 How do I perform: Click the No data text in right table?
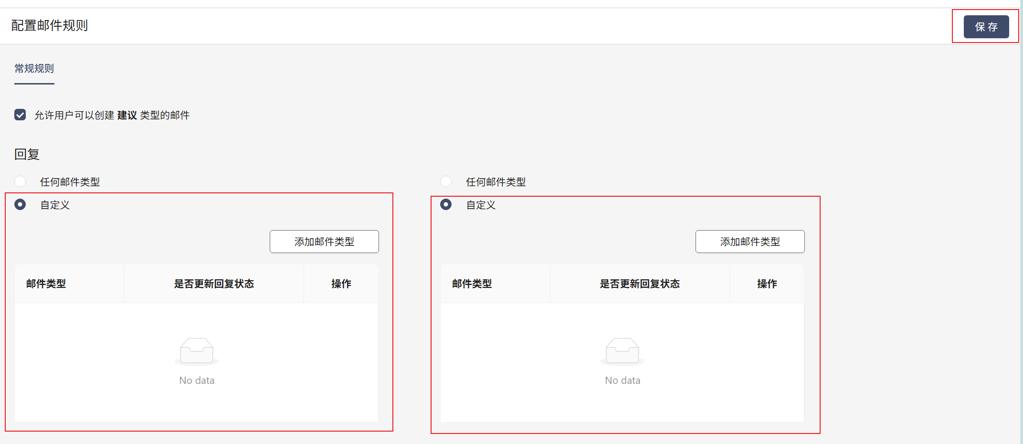(x=622, y=381)
